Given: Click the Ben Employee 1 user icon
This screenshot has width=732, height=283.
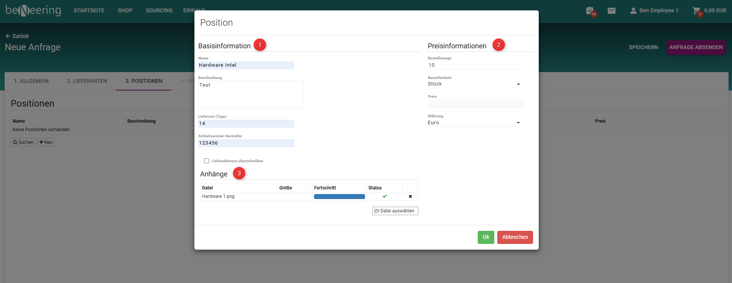Looking at the screenshot, I should tap(633, 11).
